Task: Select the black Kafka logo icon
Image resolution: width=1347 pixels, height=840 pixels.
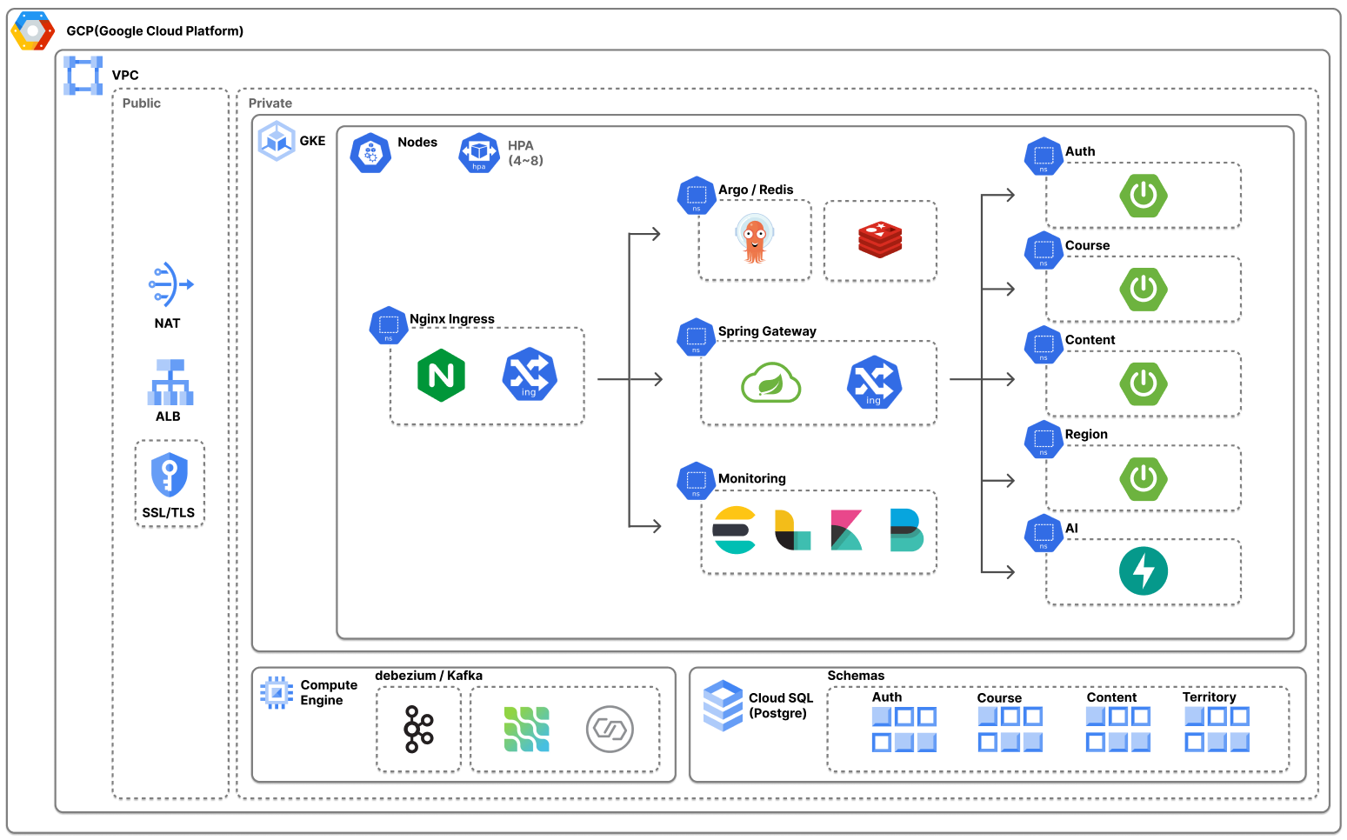Action: (419, 729)
